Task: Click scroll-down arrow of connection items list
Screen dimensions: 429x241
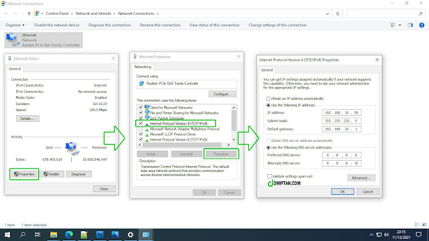Action: [234, 139]
